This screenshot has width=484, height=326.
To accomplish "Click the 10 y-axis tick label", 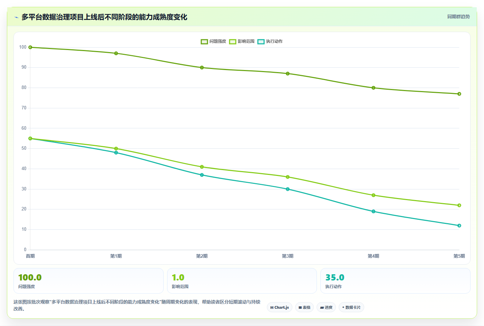I will click(24, 229).
